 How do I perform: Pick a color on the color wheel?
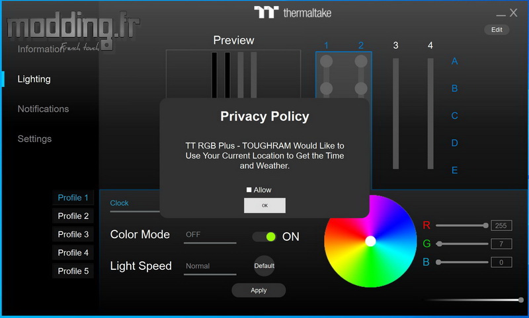[370, 241]
